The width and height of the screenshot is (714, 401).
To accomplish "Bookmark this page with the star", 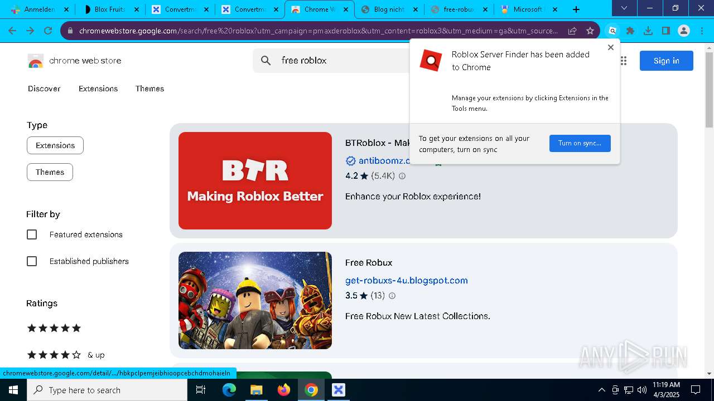I will coord(590,31).
